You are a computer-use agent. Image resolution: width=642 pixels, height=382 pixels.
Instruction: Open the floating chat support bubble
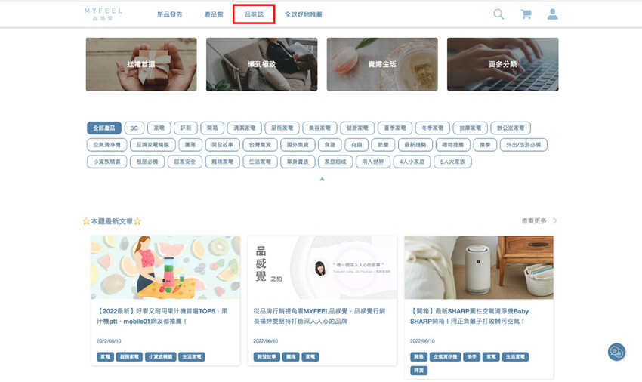(616, 352)
